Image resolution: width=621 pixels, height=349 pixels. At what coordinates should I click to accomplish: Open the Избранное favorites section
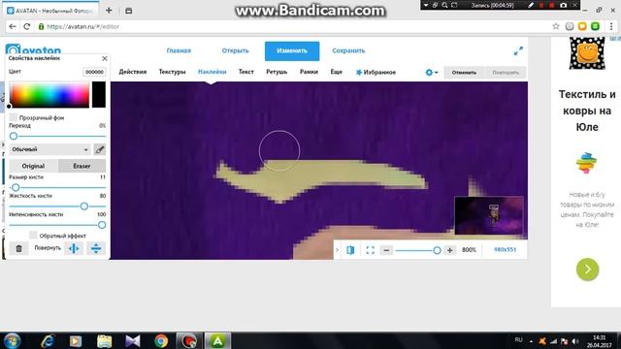coord(376,72)
